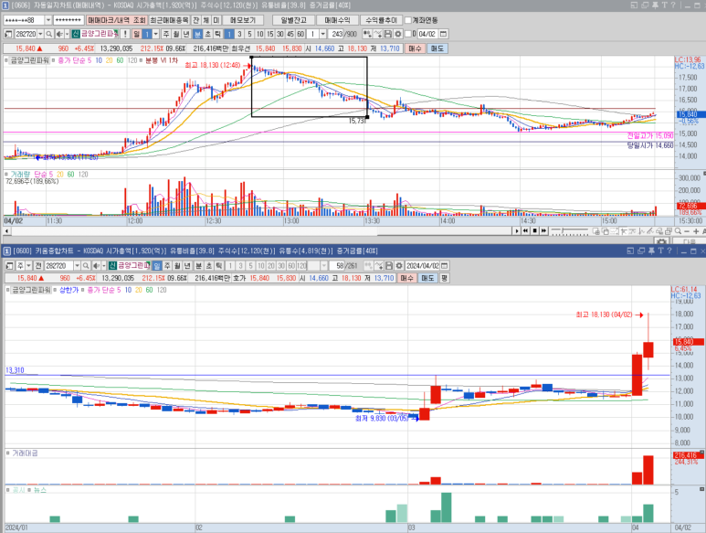Viewport: 706px width, 533px height.
Task: Click the stop button below top chart
Action: point(535,230)
